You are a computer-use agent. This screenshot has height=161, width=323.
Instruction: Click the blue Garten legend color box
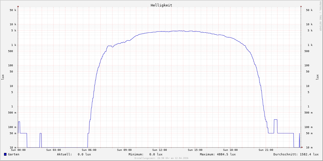pyautogui.click(x=5, y=154)
